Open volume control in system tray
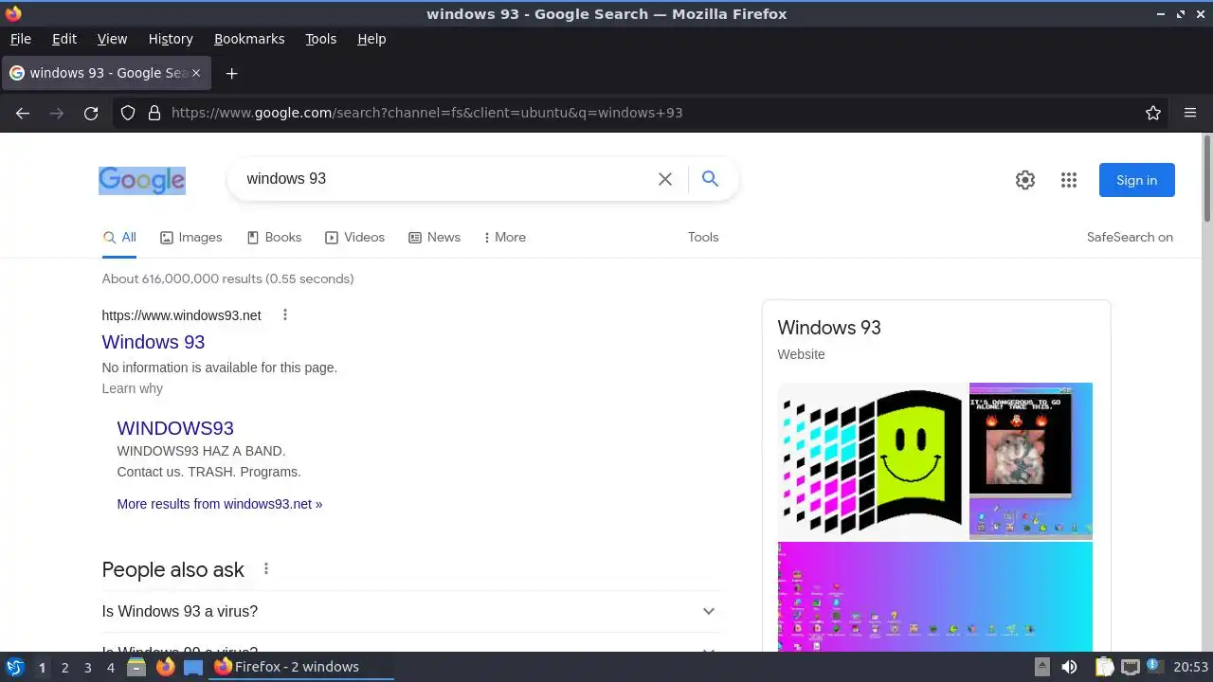Screen dimensions: 1213x682 1069,667
